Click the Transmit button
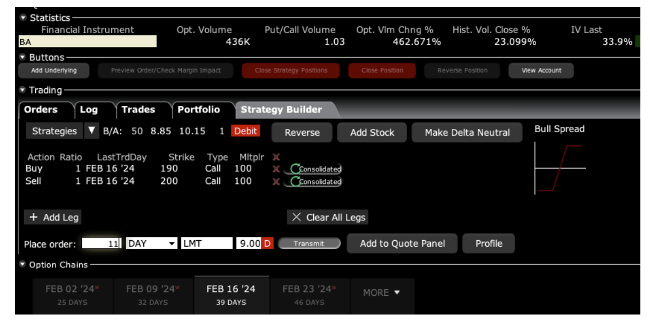650x322 pixels. click(x=309, y=243)
